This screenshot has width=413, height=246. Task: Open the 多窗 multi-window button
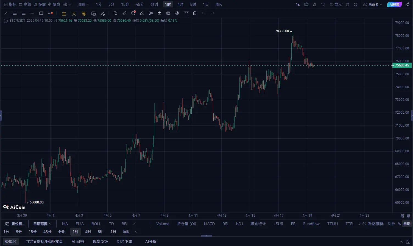point(40,4)
